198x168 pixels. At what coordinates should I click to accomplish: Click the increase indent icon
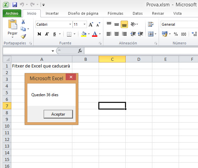[140, 34]
